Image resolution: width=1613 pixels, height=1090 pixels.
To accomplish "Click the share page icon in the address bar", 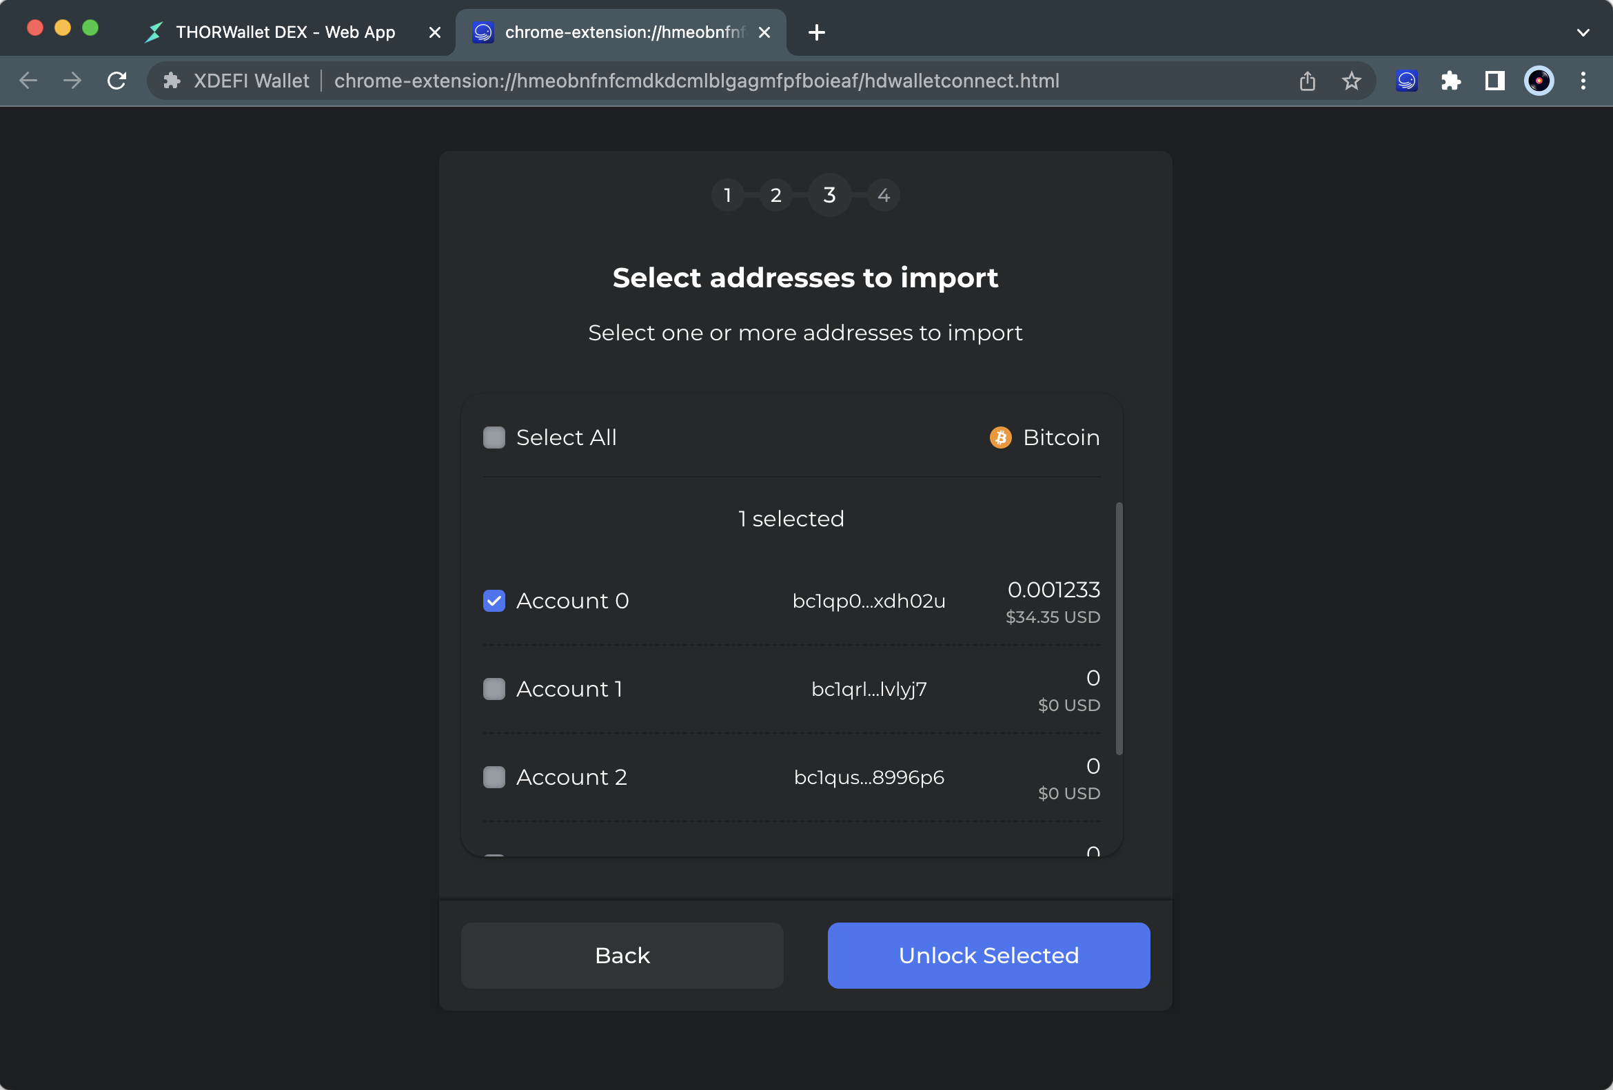I will (1307, 81).
